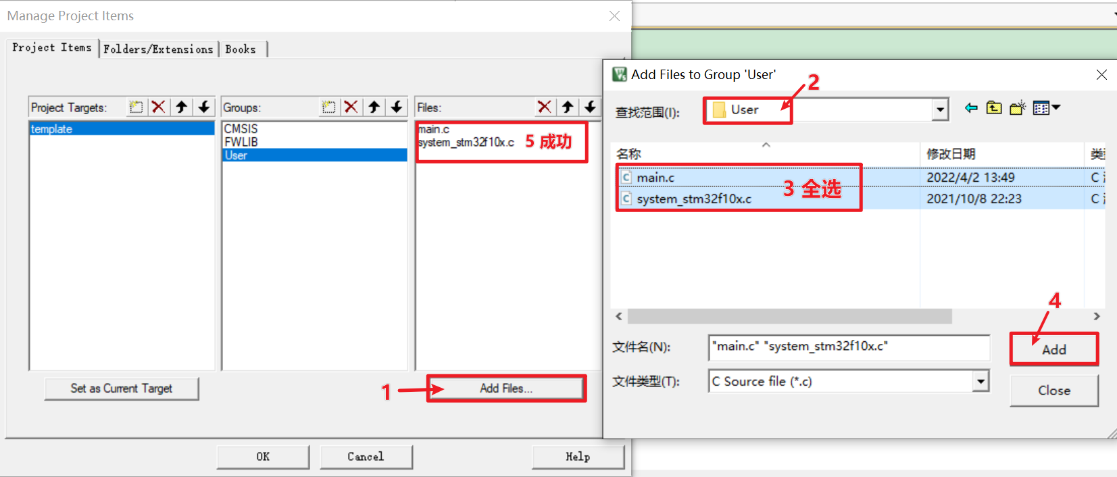Image resolution: width=1117 pixels, height=477 pixels.
Task: Click the horizontal scrollbar in file list
Action: (x=789, y=316)
